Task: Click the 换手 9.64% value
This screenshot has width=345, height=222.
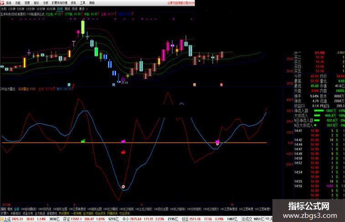Action: 314,96
